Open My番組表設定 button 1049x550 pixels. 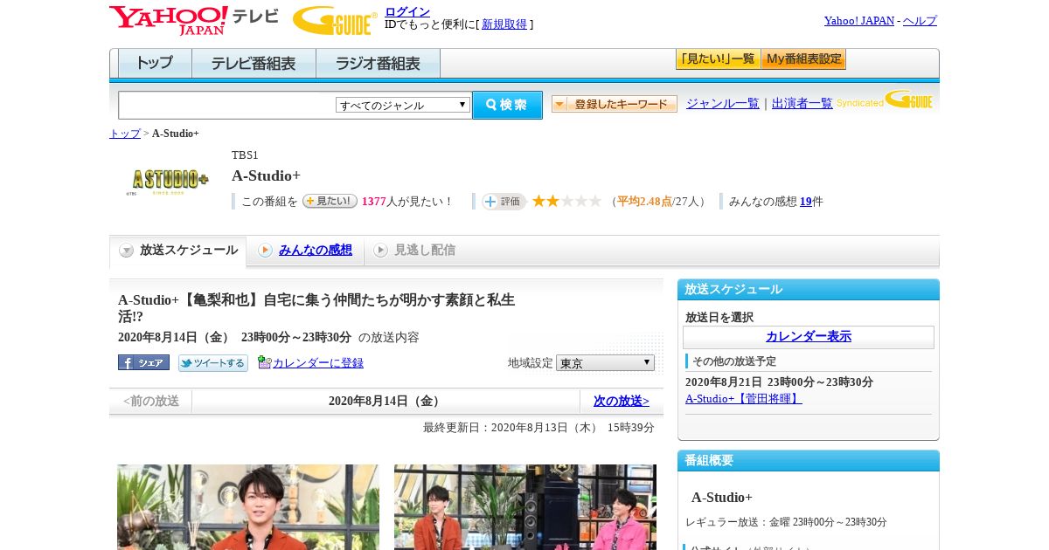coord(803,59)
